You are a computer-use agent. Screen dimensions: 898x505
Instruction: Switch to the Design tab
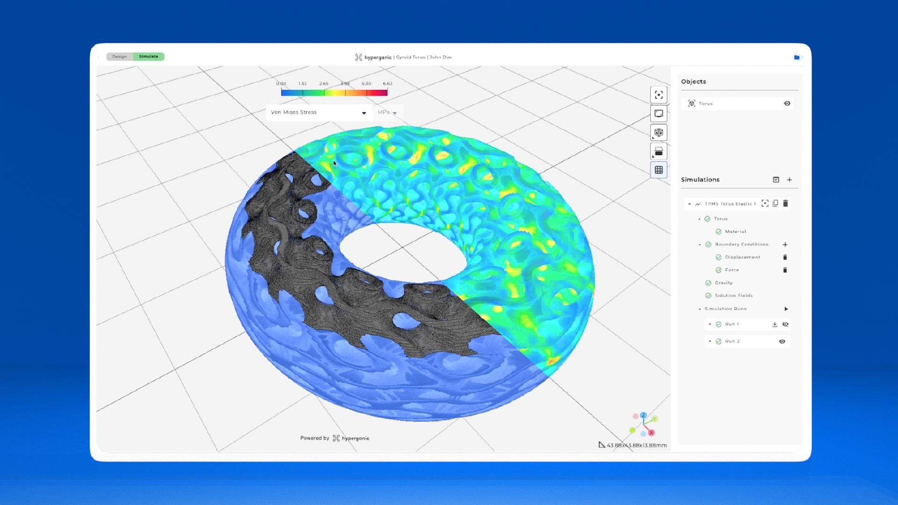click(119, 57)
